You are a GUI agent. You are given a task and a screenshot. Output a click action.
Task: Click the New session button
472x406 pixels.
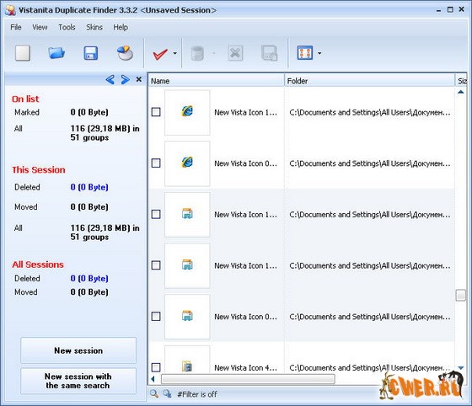(78, 350)
